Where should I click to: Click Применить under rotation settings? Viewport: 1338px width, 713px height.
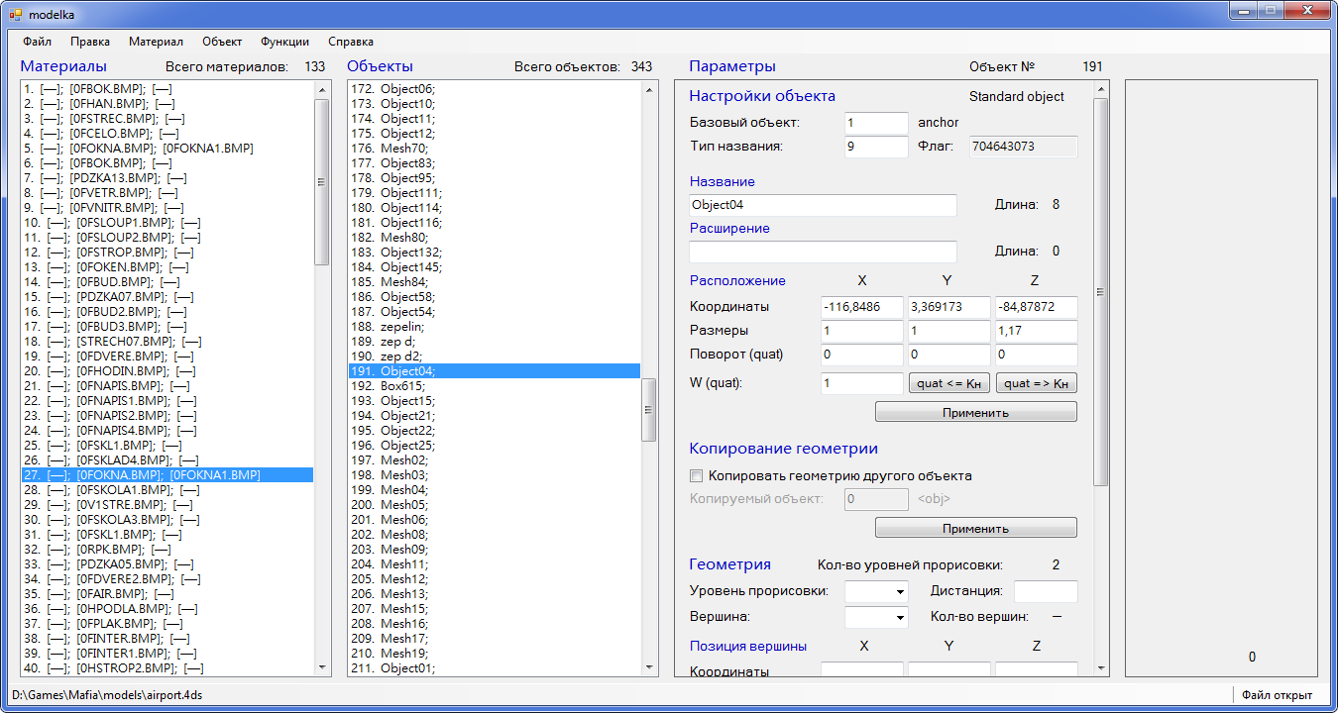[975, 412]
